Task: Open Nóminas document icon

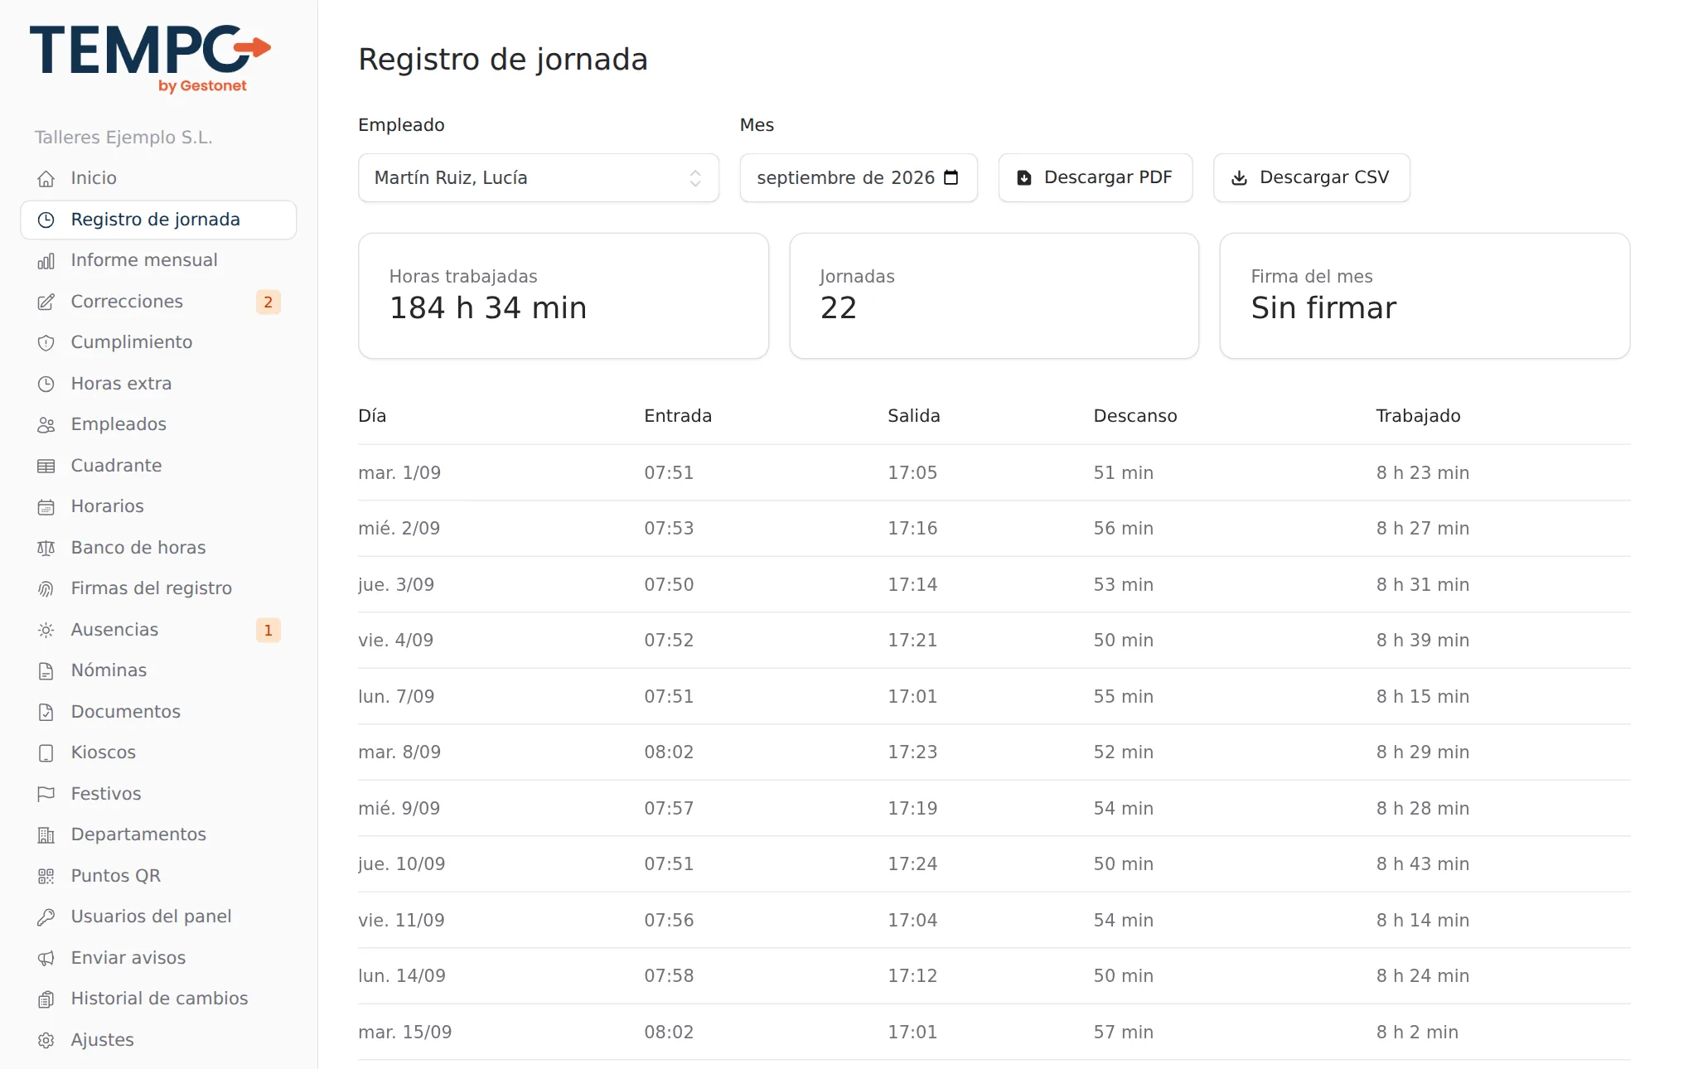Action: [46, 670]
